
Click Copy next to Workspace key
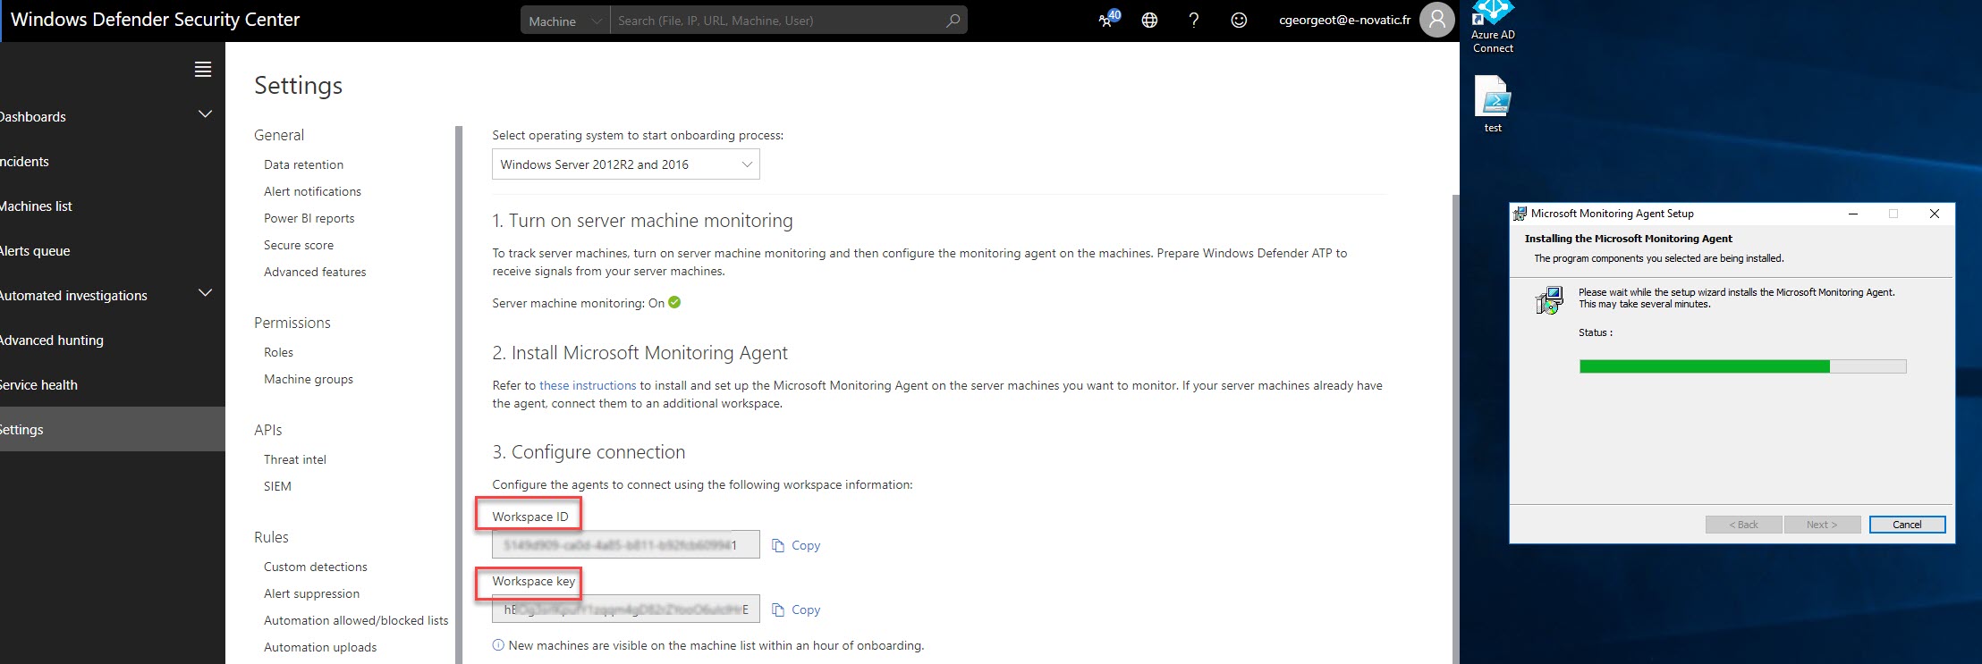pos(806,609)
